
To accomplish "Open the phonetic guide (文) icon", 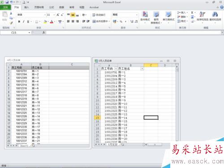I will [x=60, y=22].
